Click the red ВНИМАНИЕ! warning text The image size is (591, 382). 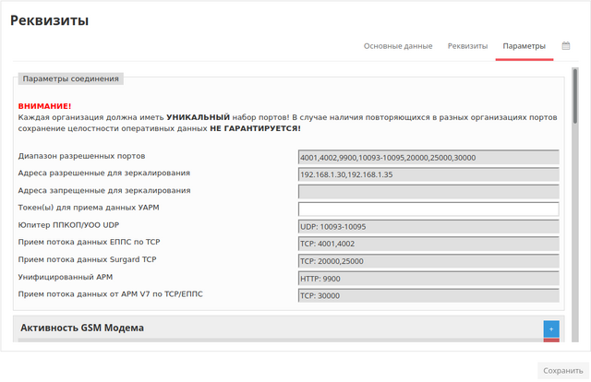(x=44, y=106)
